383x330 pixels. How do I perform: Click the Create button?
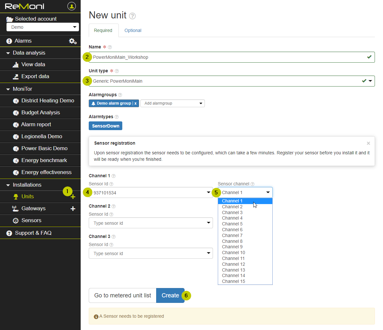tap(170, 295)
